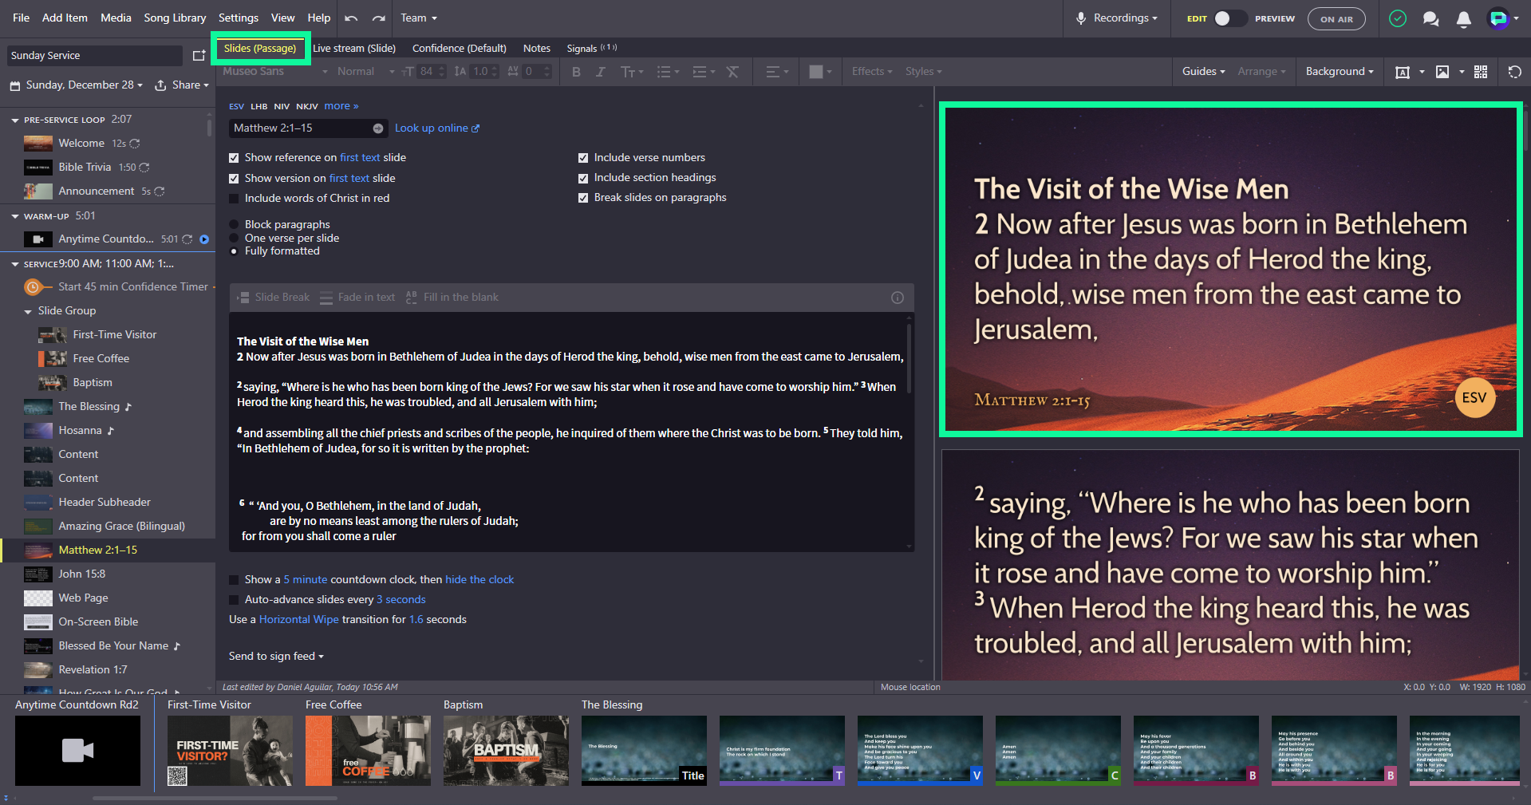
Task: Insert a QR code element
Action: 1481,72
